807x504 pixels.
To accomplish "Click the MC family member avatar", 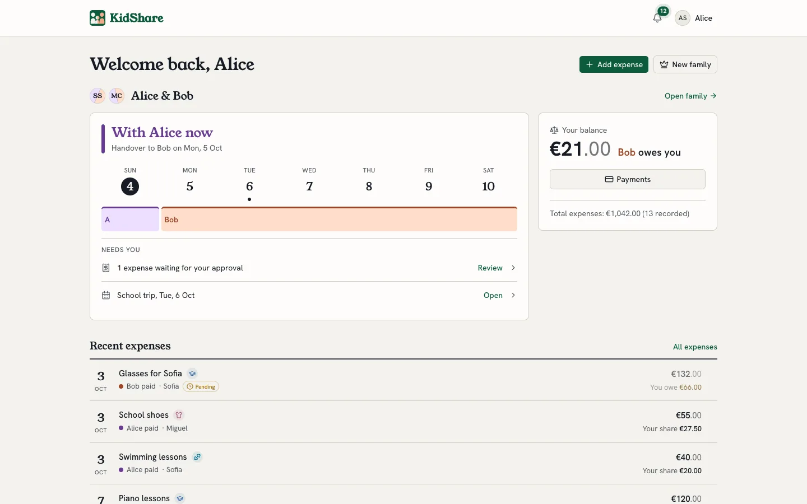I will tap(117, 96).
